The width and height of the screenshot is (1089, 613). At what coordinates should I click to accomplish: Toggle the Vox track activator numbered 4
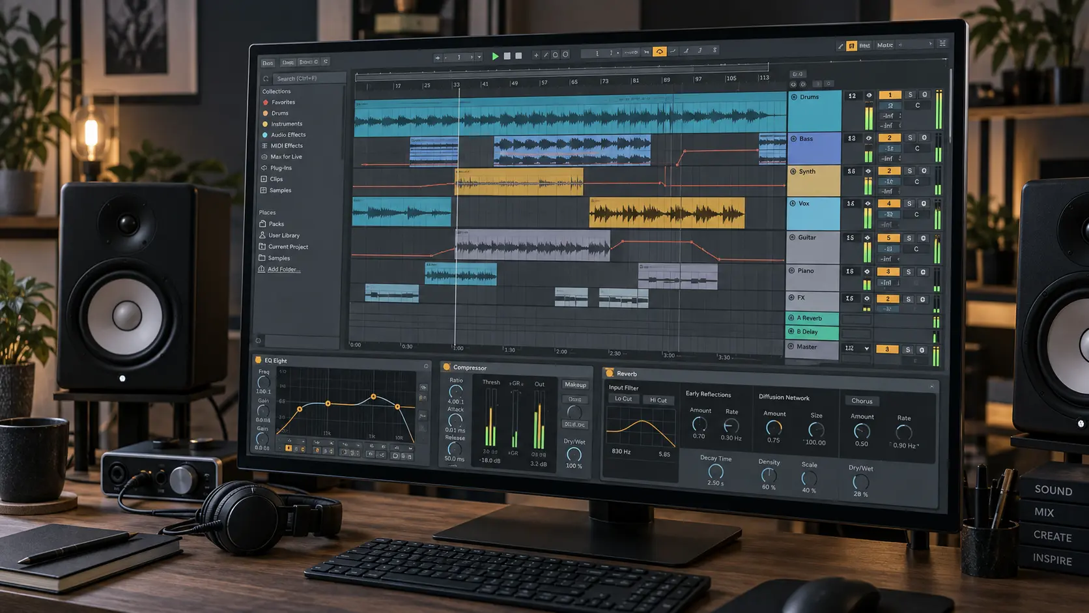coord(888,204)
